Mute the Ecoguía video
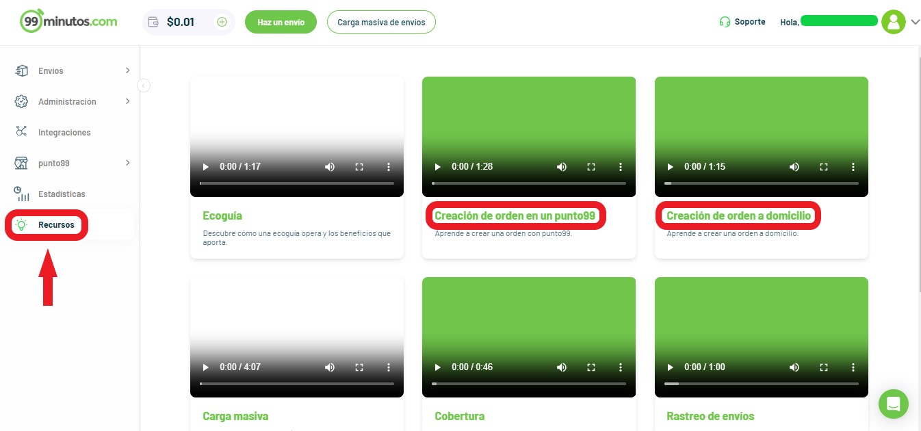 pos(330,166)
